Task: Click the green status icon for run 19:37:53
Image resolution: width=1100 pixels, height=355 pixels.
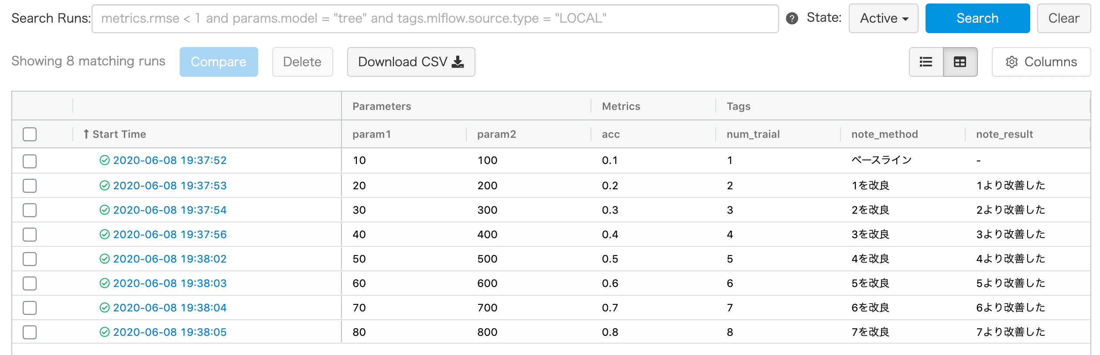Action: (105, 185)
